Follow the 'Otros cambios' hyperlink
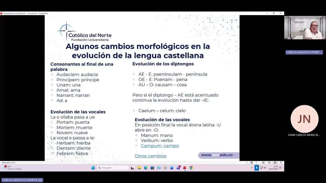Image resolution: width=326 pixels, height=183 pixels. pos(151,156)
